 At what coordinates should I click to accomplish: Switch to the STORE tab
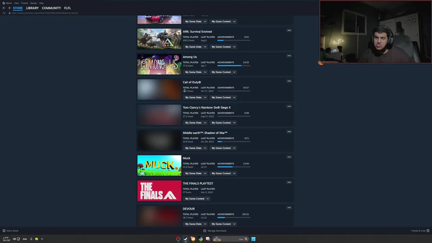point(18,8)
